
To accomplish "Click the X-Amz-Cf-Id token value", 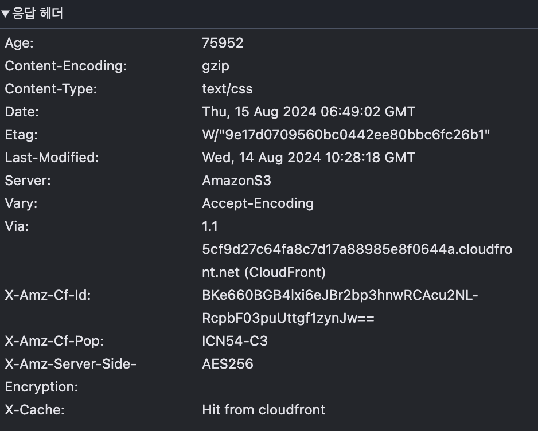I will [x=340, y=295].
